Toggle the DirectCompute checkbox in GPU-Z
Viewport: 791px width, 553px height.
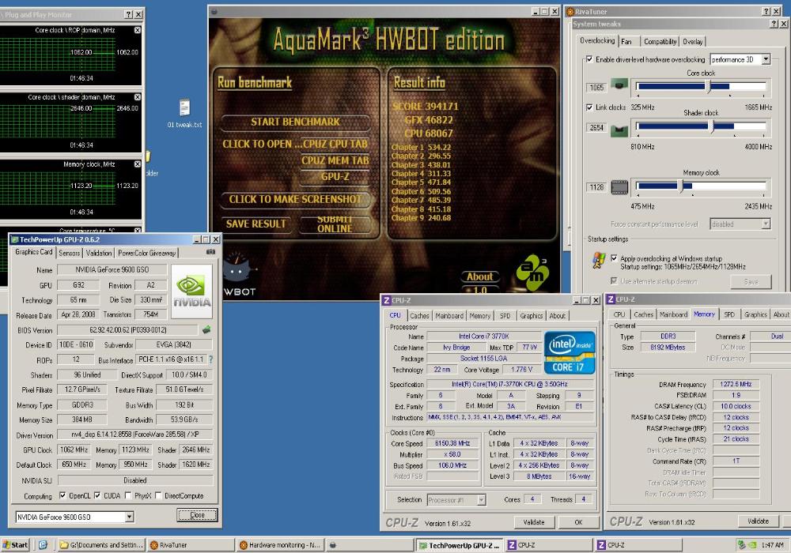coord(158,495)
